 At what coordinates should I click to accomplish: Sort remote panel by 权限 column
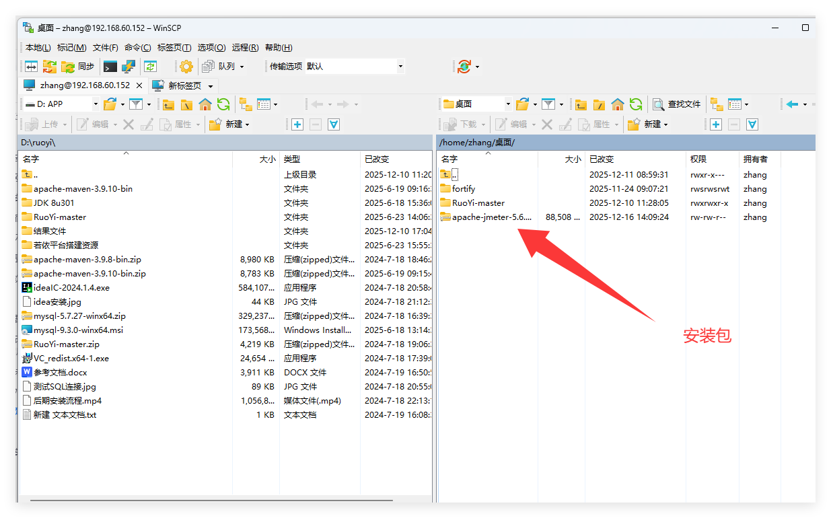(712, 159)
